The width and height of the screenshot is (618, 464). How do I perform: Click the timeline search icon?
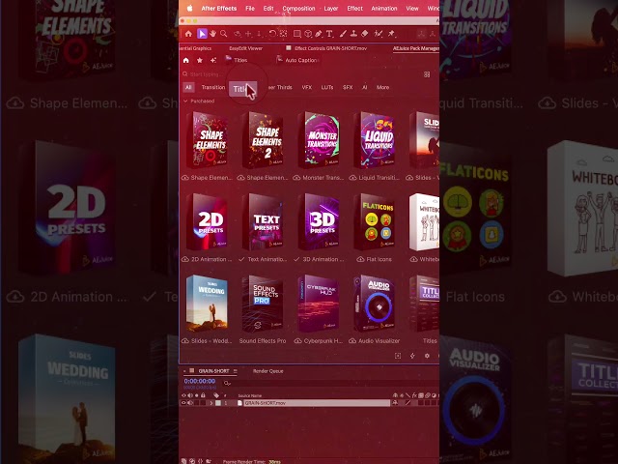click(x=227, y=383)
